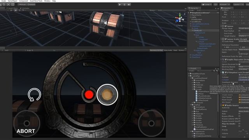The width and height of the screenshot is (249, 140).
Task: Adjust the Match width/height slider
Action: 244,52
